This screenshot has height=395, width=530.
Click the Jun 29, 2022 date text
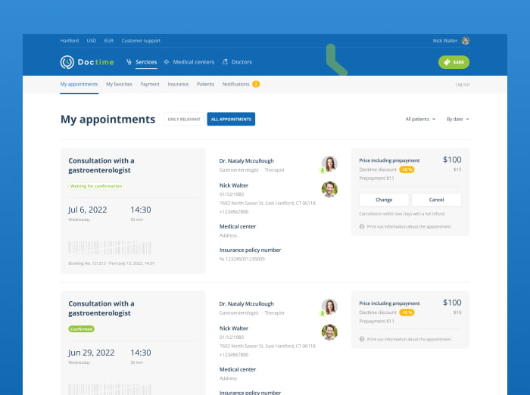pyautogui.click(x=92, y=353)
